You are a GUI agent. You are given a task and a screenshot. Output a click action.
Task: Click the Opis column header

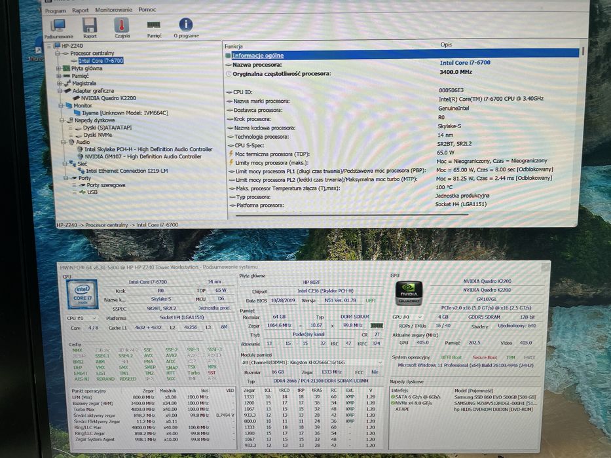[446, 44]
